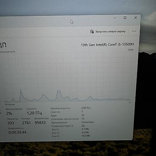Click the uptime value '0:00:39:44'

(x=17, y=132)
